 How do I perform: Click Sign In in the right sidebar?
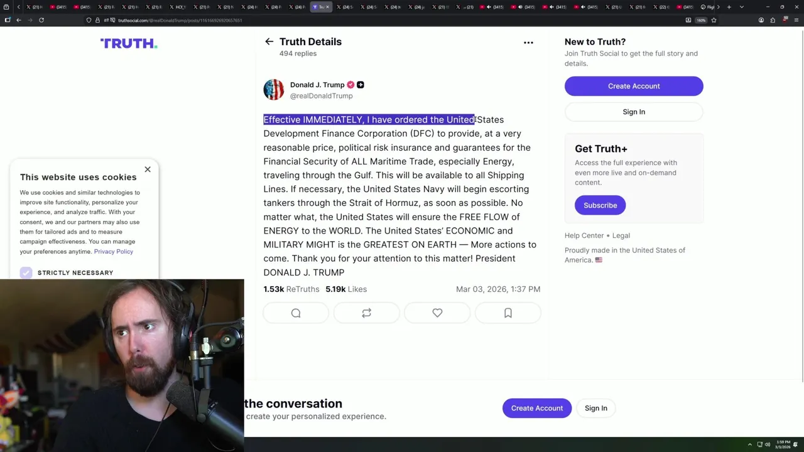point(634,112)
